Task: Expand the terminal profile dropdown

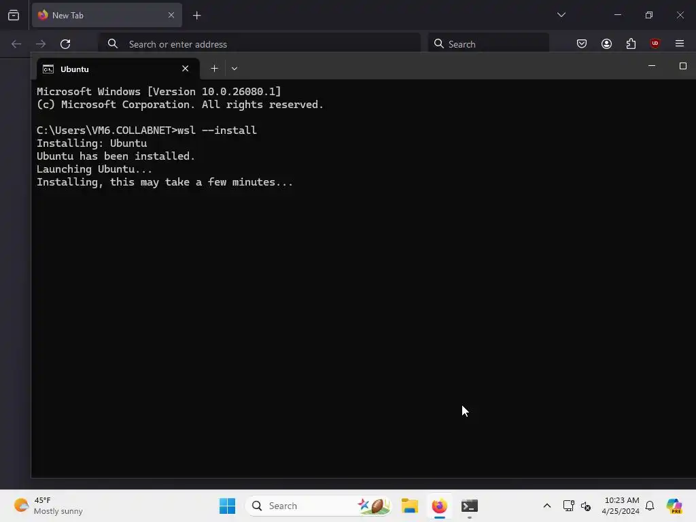Action: [x=234, y=69]
